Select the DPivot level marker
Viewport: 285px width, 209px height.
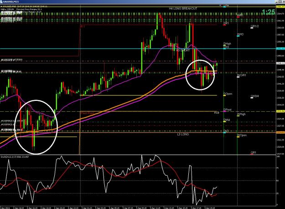pos(228,110)
